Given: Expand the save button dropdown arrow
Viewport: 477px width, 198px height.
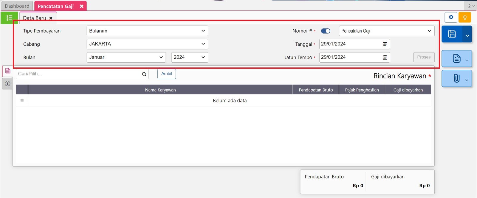Looking at the screenshot, I should [467, 36].
